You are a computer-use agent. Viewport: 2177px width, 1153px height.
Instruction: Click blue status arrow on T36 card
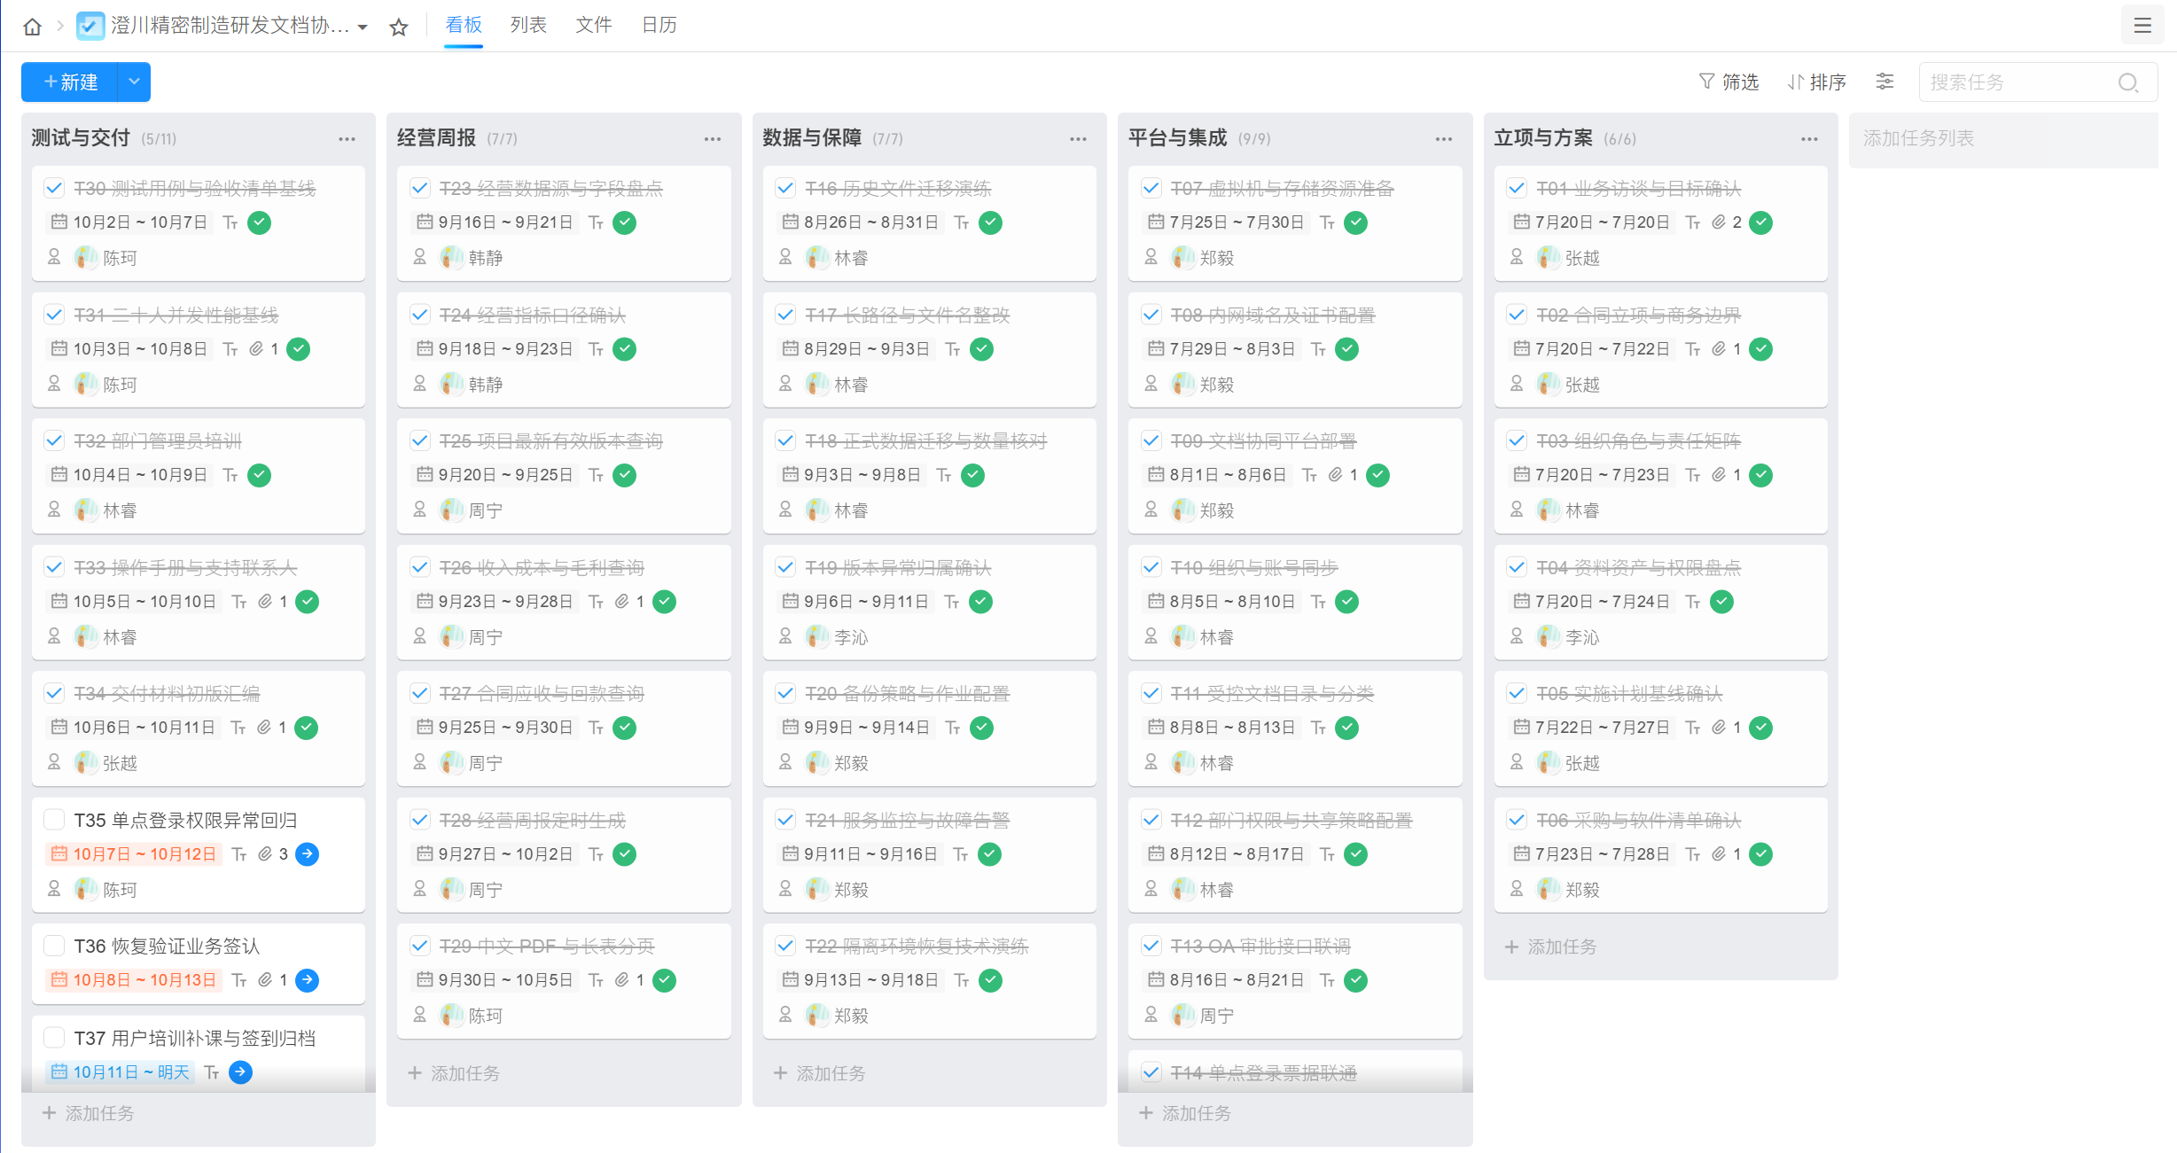pos(308,980)
